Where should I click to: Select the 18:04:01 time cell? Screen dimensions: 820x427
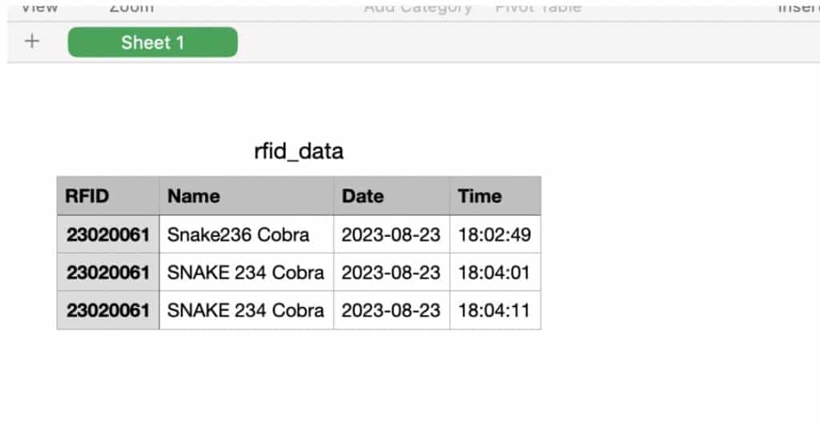coord(494,272)
